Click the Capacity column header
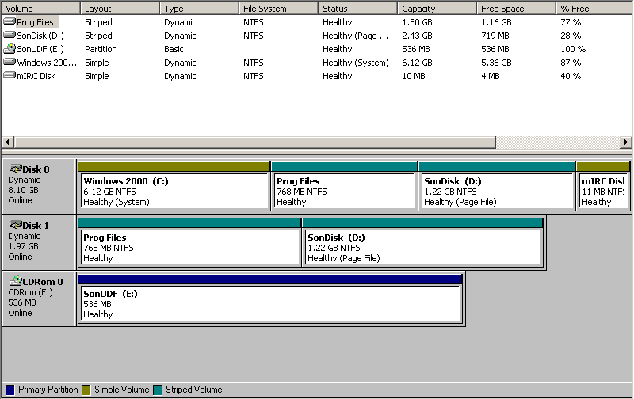Screen dimensions: 634x399 [436, 9]
